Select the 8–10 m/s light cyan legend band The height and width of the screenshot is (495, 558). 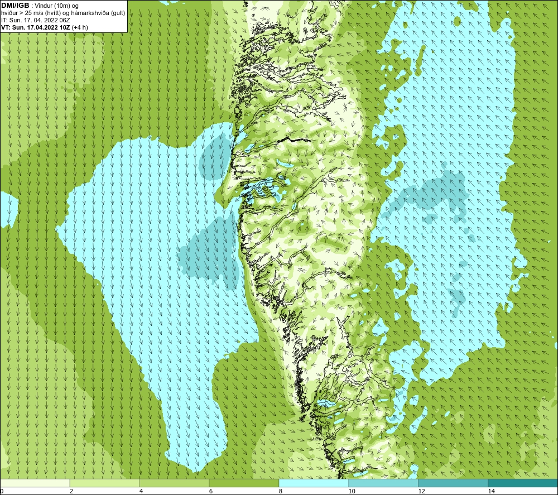[x=314, y=483]
